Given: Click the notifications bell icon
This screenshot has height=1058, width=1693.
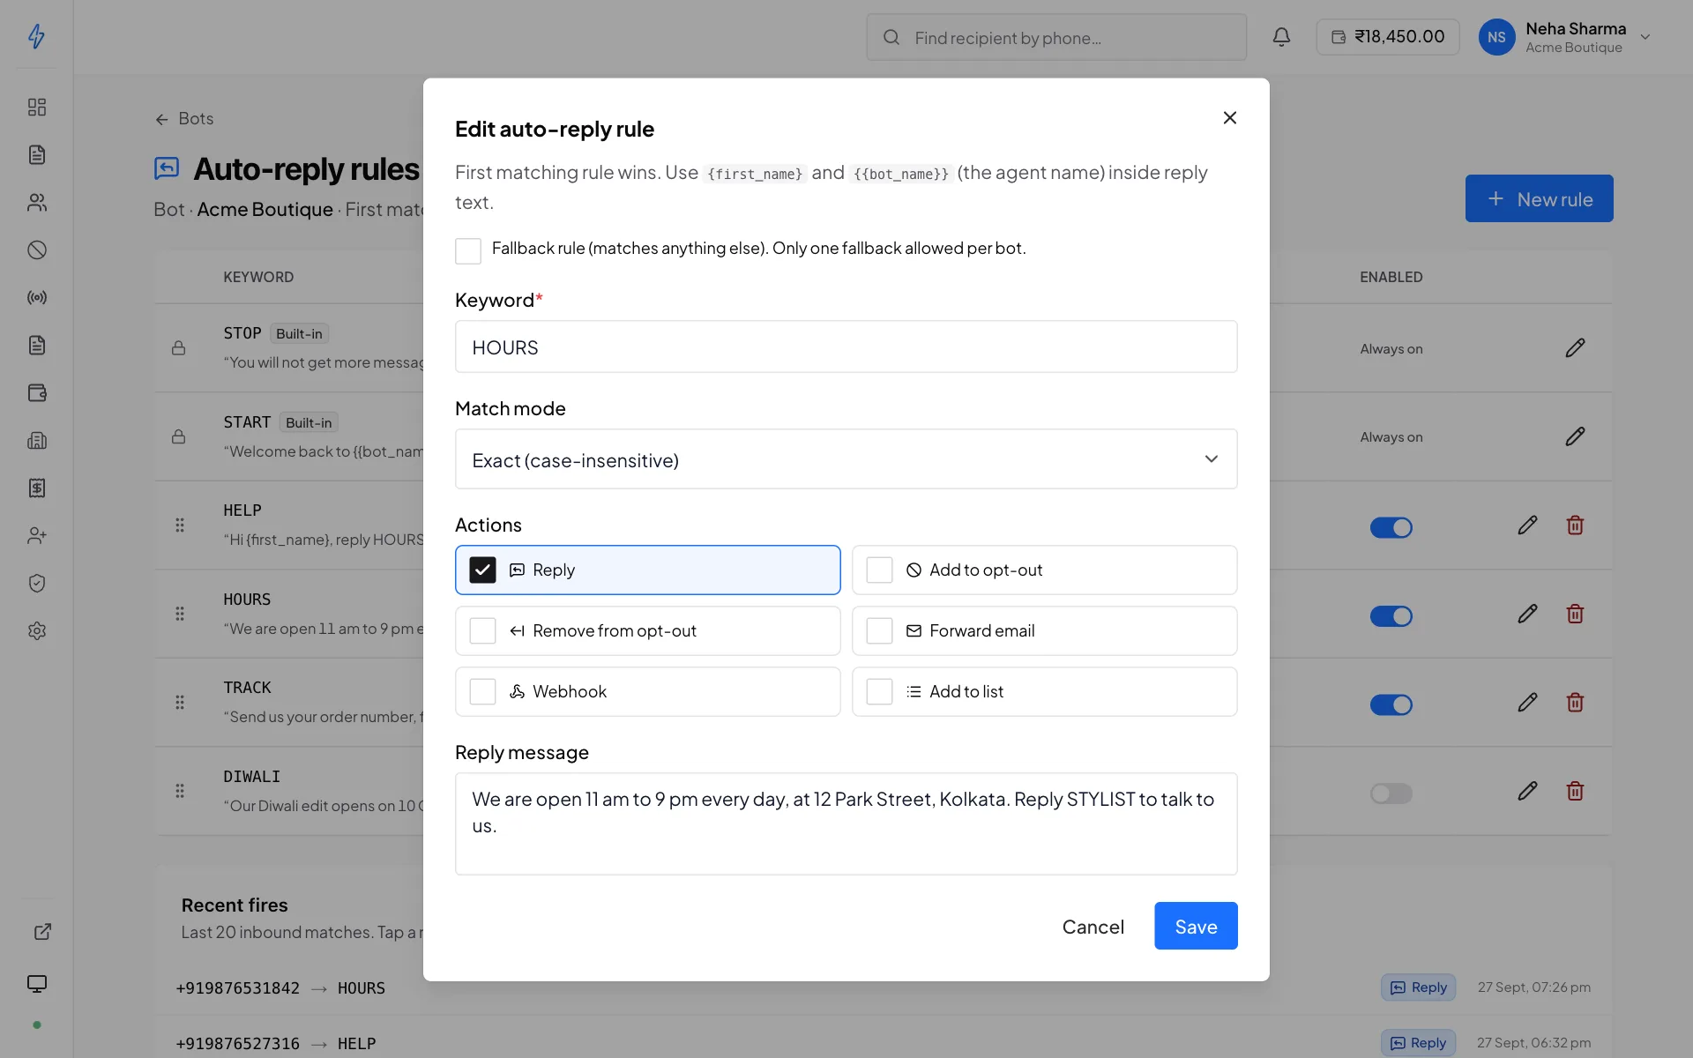Looking at the screenshot, I should pos(1281,36).
